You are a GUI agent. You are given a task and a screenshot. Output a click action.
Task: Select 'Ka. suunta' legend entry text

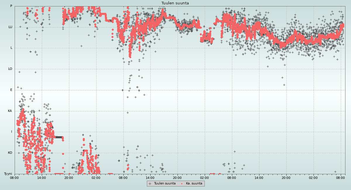click(194, 184)
